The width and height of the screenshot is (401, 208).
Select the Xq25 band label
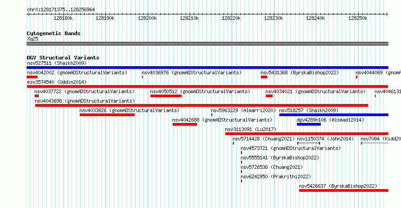pos(32,39)
